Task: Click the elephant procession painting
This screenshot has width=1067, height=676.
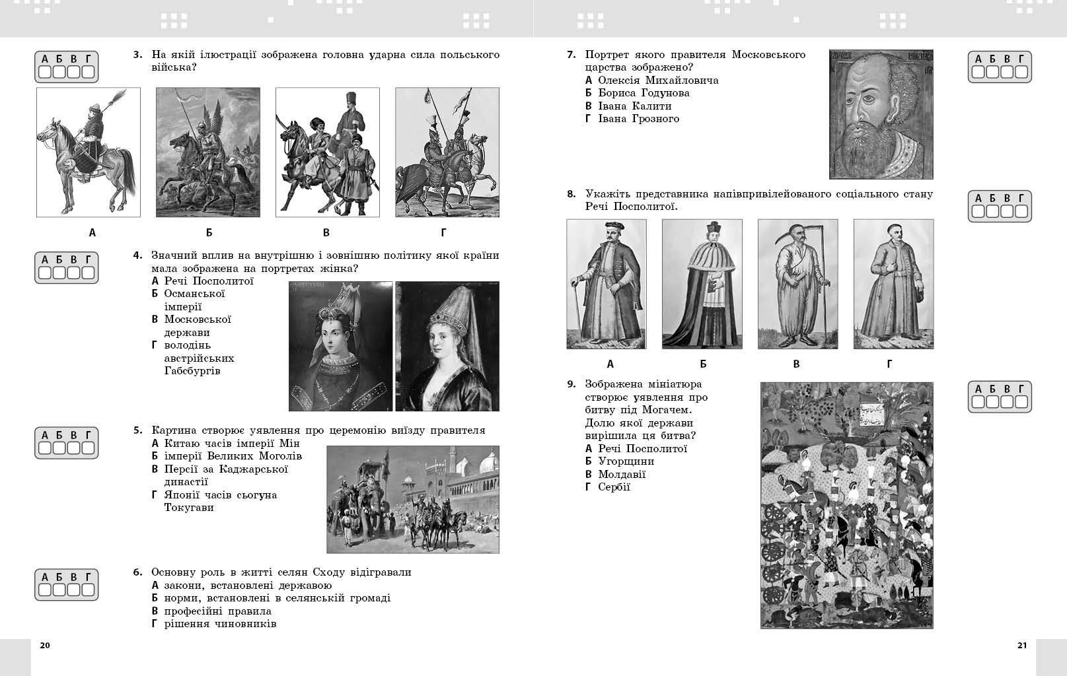Action: [x=413, y=499]
